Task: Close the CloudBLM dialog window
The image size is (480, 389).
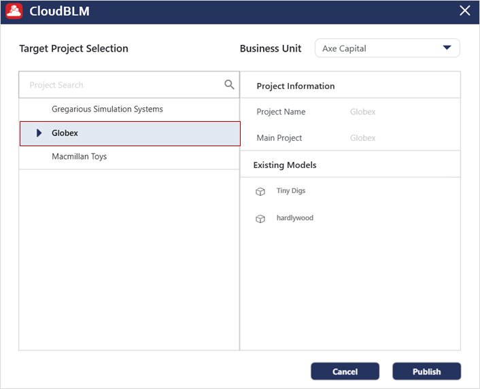Action: tap(464, 11)
